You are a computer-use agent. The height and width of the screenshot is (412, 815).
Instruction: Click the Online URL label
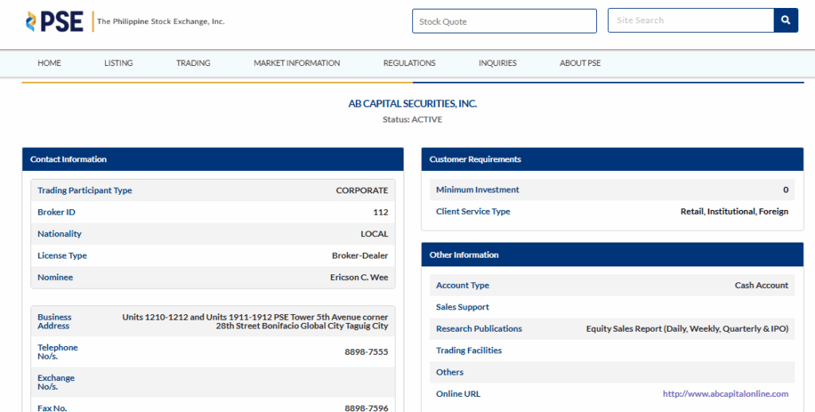point(458,394)
